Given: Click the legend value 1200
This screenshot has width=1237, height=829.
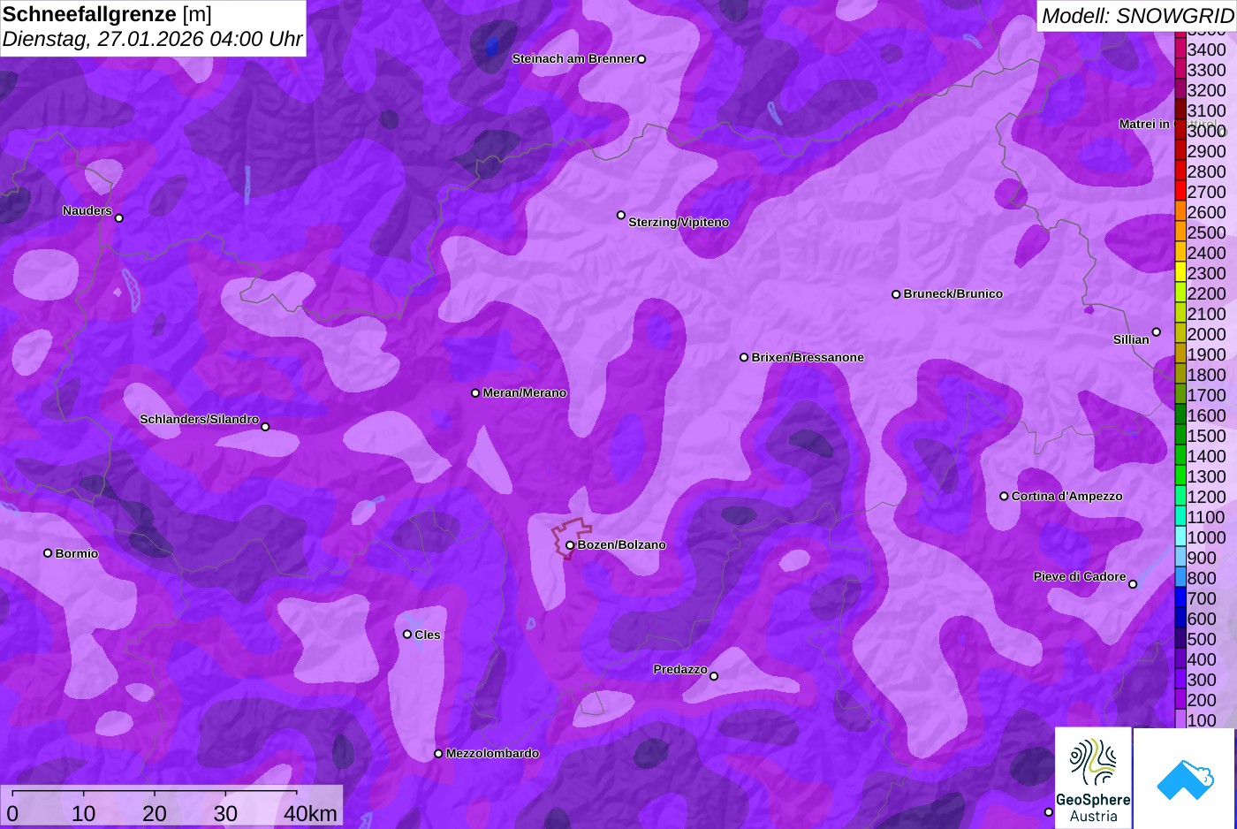Looking at the screenshot, I should point(1207,497).
